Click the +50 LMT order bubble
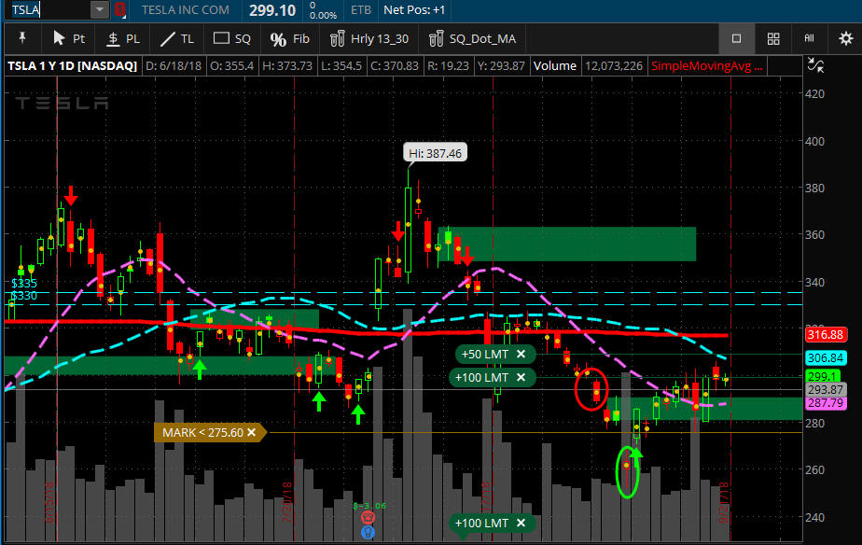 [x=494, y=355]
